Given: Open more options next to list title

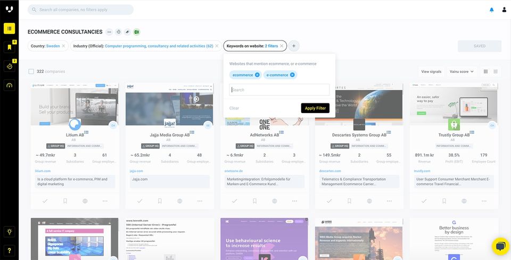Looking at the screenshot, I should coord(109,32).
